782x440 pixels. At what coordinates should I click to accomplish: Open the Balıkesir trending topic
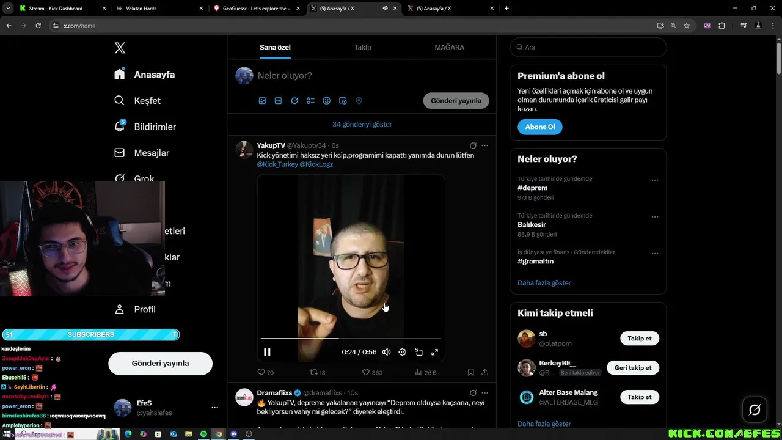[532, 225]
